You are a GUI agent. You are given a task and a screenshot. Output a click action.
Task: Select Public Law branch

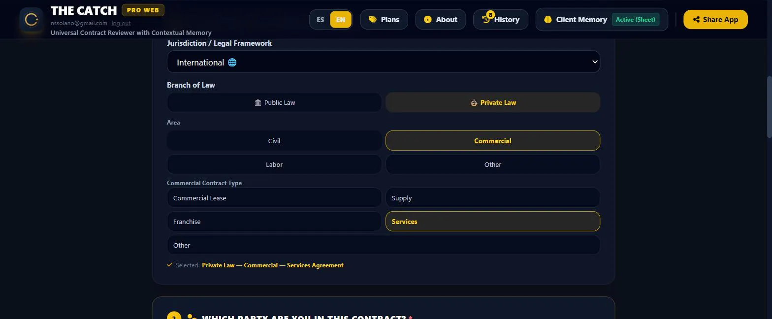tap(274, 102)
